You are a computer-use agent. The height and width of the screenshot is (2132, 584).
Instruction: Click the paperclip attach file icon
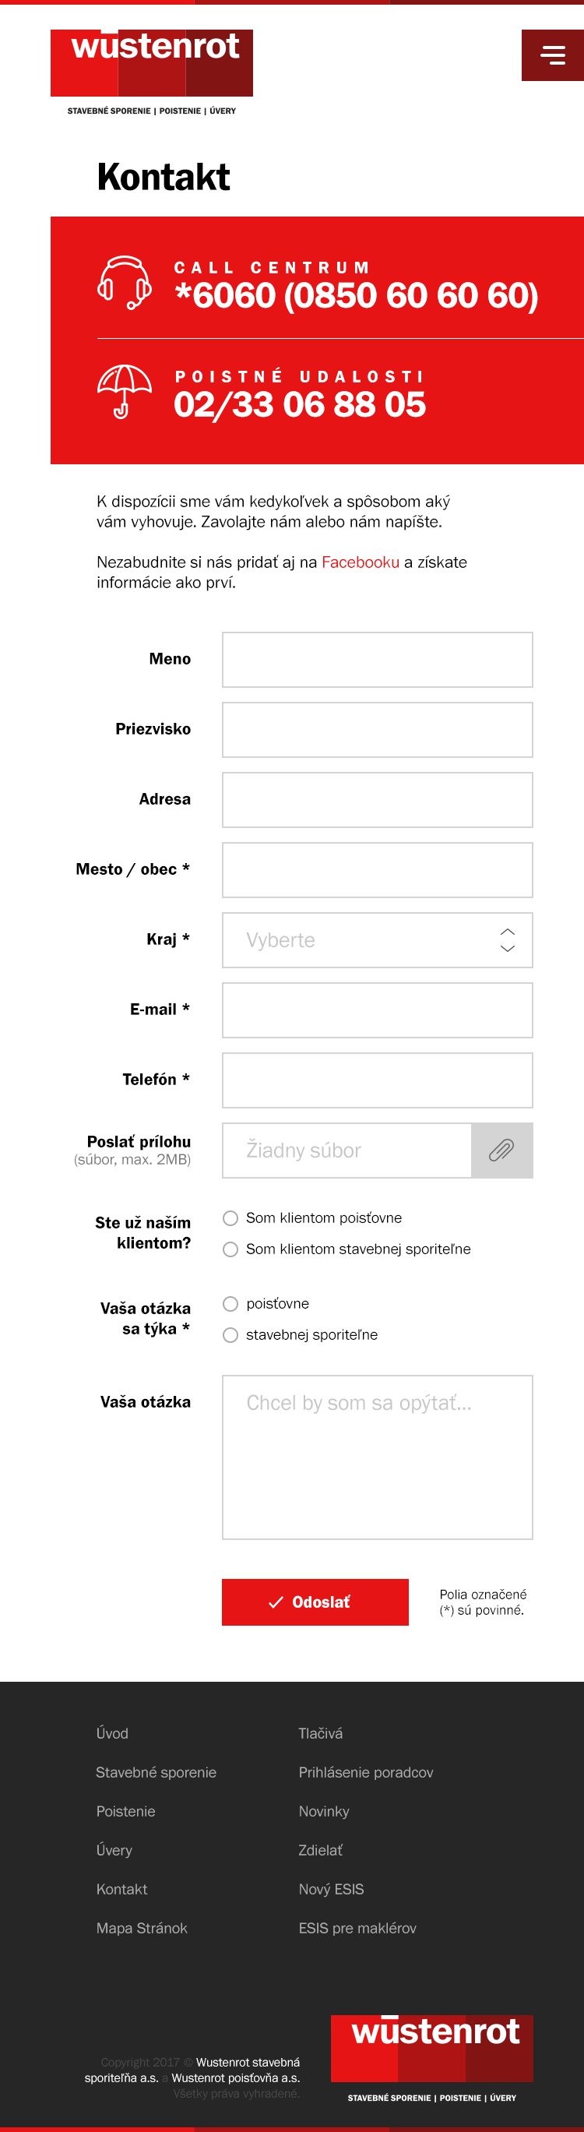coord(501,1150)
